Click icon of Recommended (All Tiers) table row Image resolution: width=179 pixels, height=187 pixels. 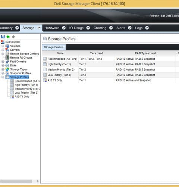click(45, 59)
